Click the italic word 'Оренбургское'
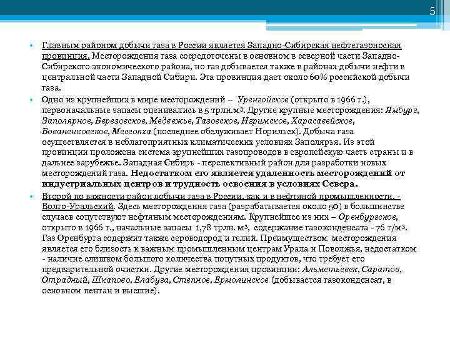 [367, 217]
